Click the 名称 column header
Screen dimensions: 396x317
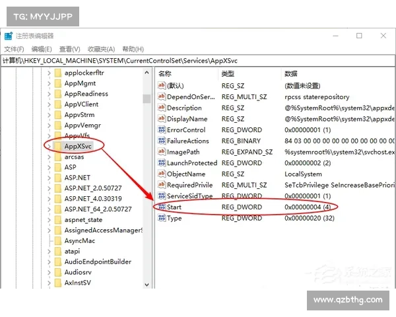[x=166, y=73]
